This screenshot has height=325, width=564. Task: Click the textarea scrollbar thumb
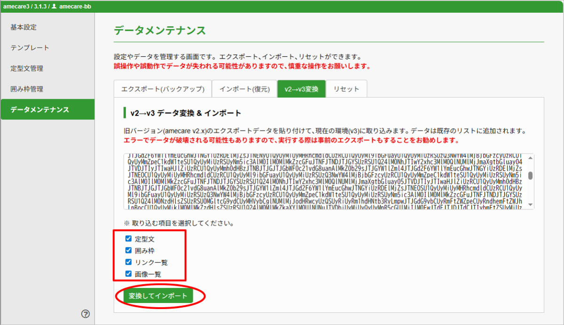click(x=530, y=175)
